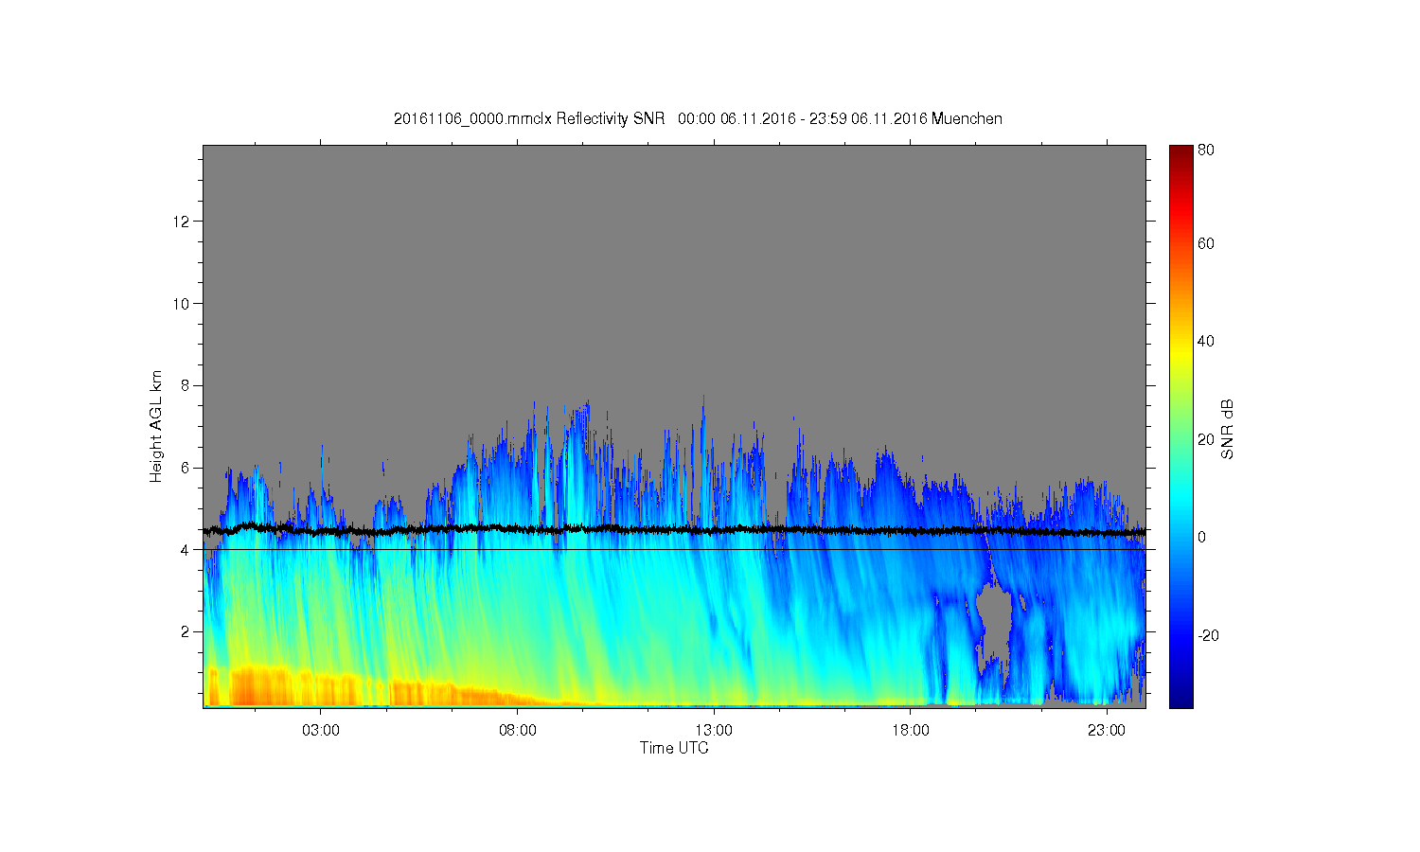1420x852 pixels.
Task: Click the 03:00 time tick label
Action: click(x=321, y=731)
